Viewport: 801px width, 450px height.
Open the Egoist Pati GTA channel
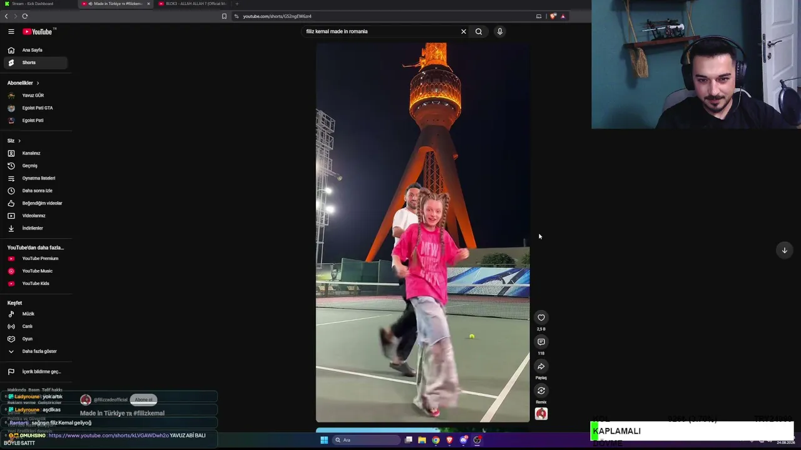36,108
